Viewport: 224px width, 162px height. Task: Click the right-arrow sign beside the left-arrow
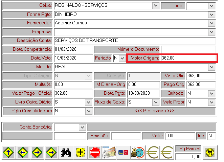(37, 153)
